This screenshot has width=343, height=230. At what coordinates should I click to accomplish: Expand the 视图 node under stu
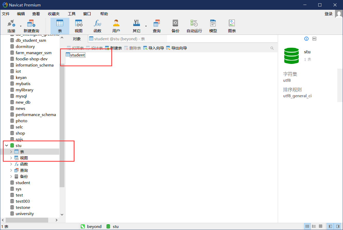[x=11, y=158]
